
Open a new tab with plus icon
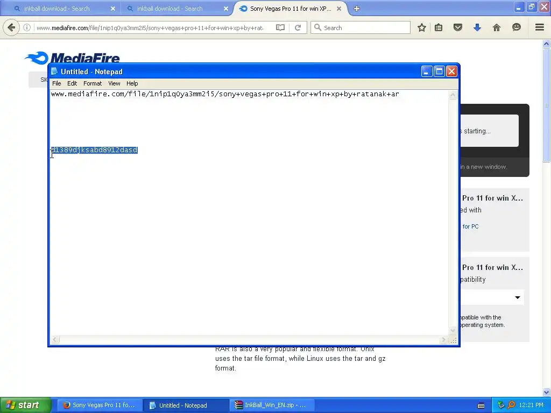coord(357,9)
